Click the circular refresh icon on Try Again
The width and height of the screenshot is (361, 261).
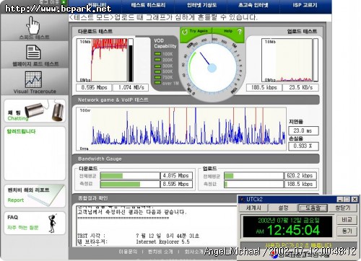[x=184, y=32]
